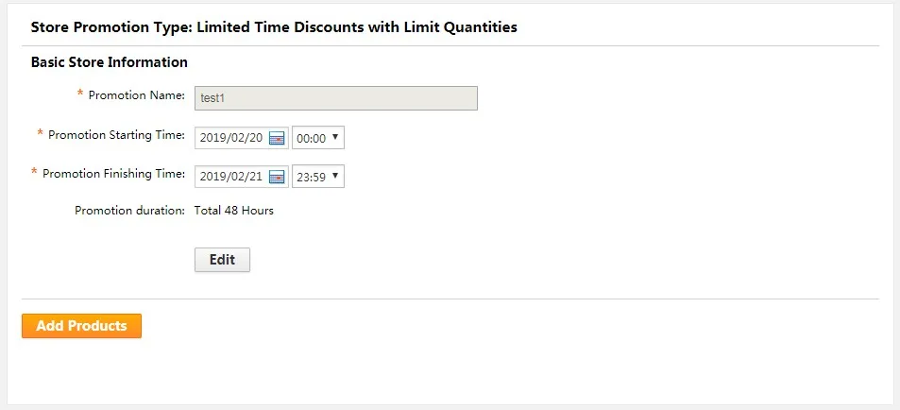Open calendar picker for Promotion Finishing Time
This screenshot has height=410, width=900.
point(278,177)
